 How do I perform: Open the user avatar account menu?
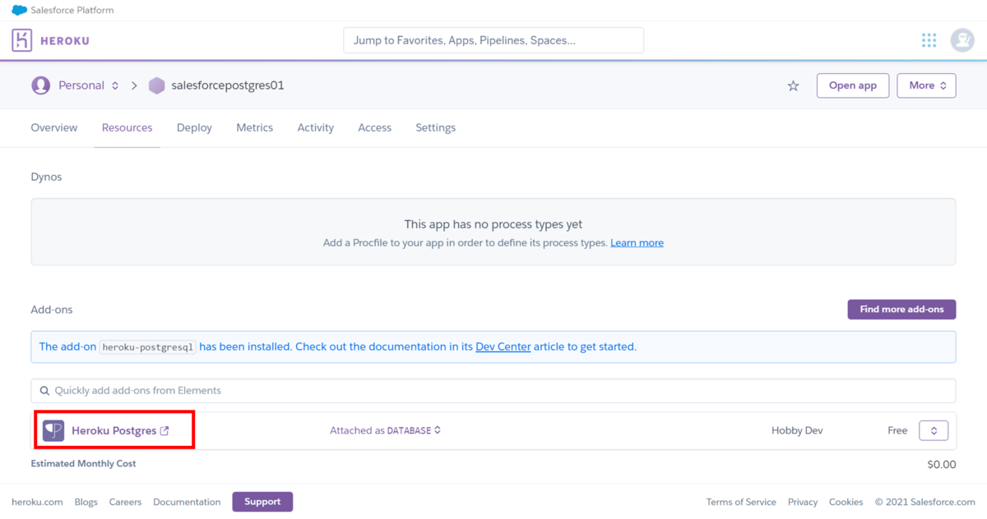pos(962,40)
